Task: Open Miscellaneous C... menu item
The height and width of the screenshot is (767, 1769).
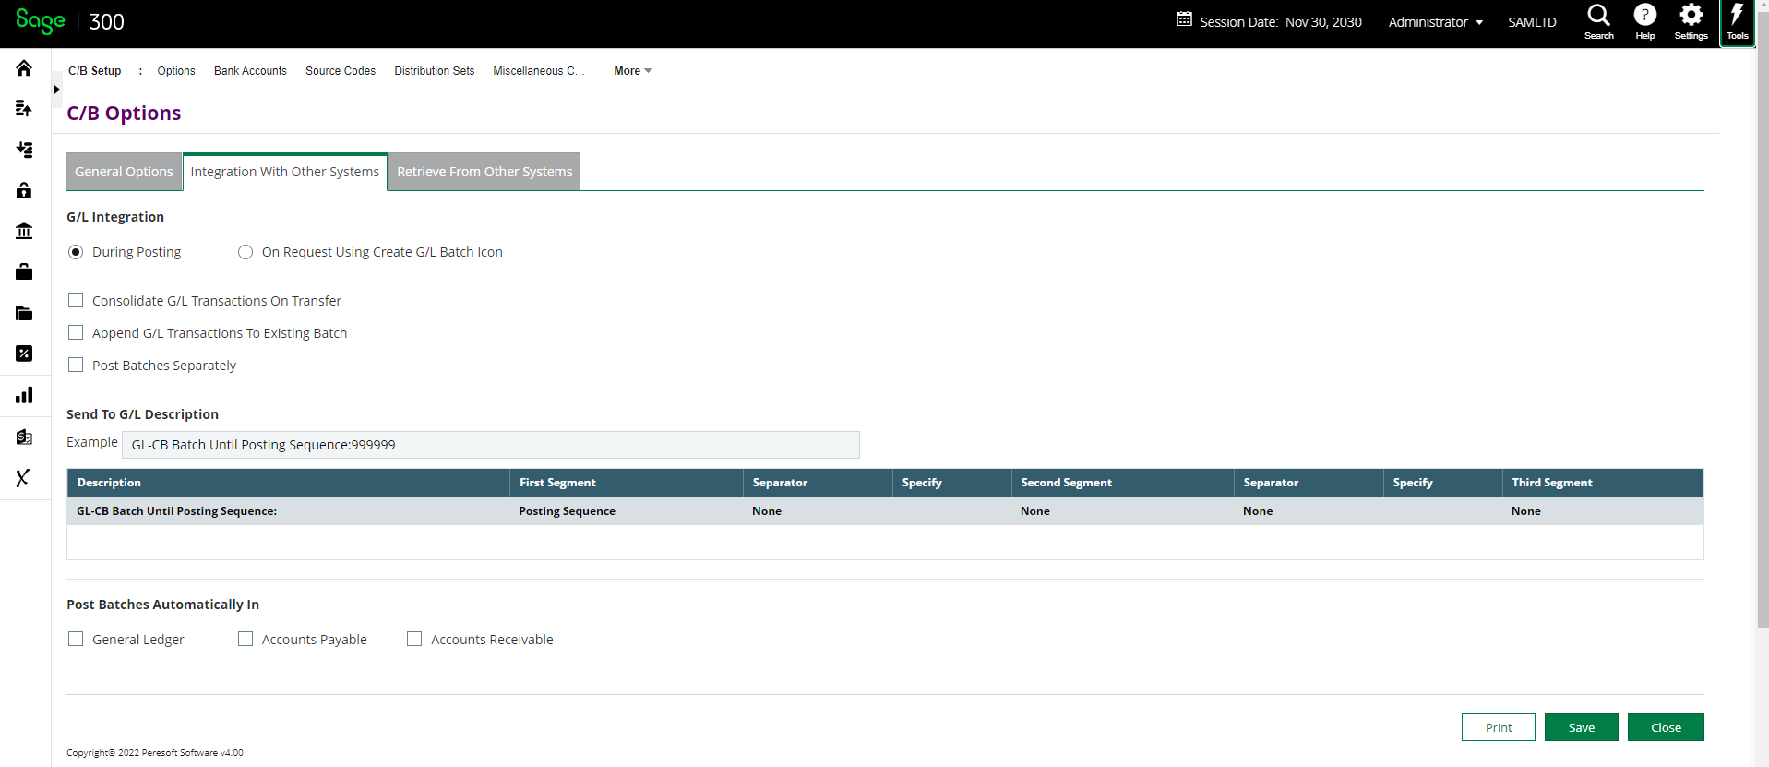Action: [539, 71]
